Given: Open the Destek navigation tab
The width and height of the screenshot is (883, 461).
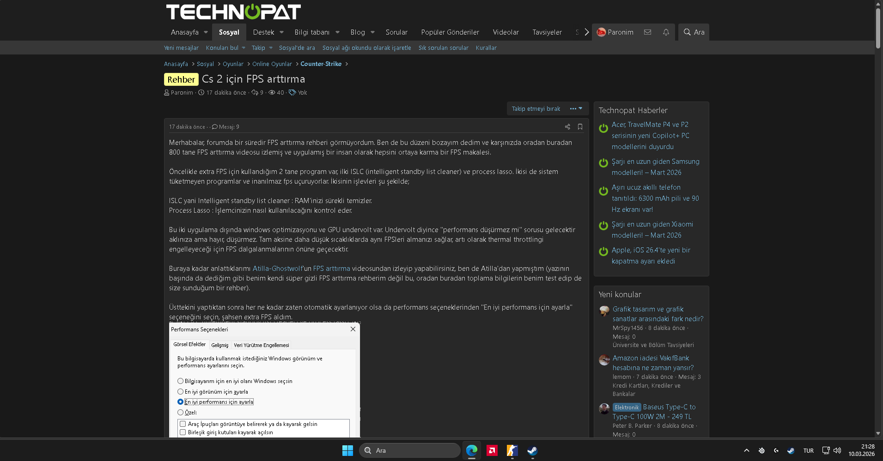Looking at the screenshot, I should tap(263, 32).
